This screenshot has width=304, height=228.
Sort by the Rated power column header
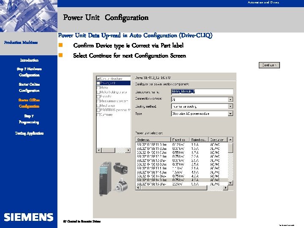pos(179,140)
